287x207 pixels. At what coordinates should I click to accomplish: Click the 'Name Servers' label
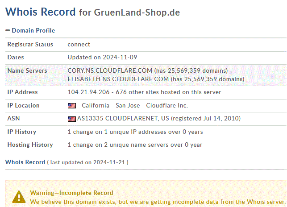click(27, 70)
